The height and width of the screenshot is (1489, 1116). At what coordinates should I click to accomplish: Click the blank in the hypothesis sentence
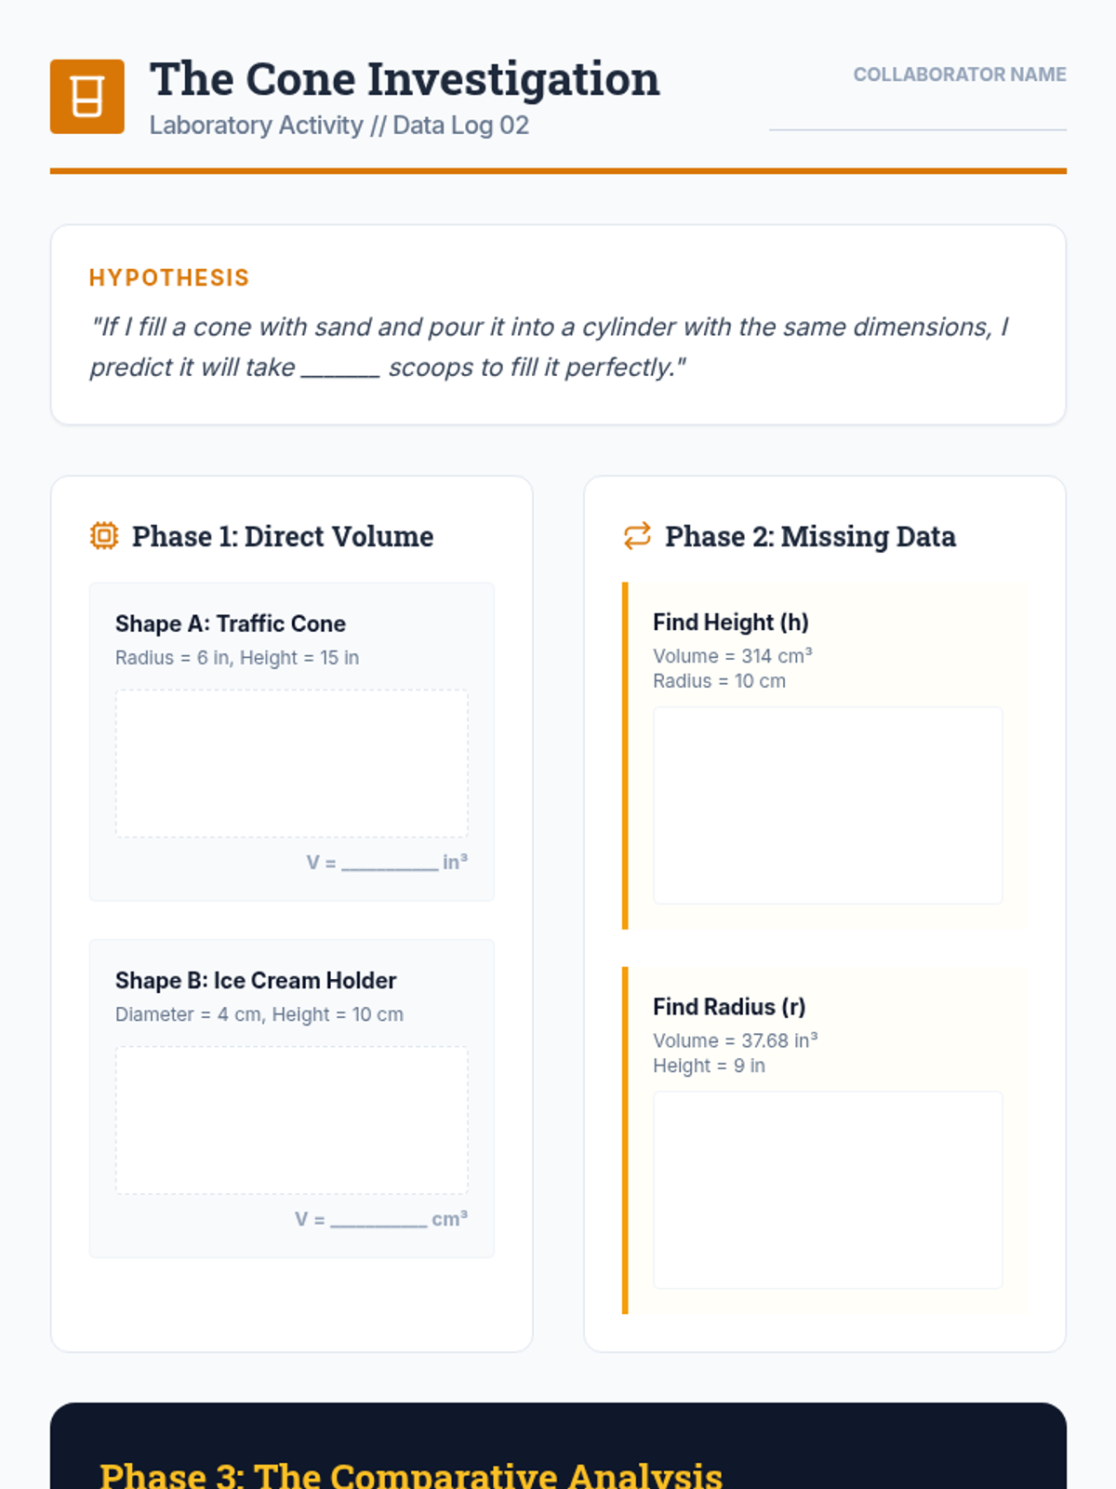point(340,369)
